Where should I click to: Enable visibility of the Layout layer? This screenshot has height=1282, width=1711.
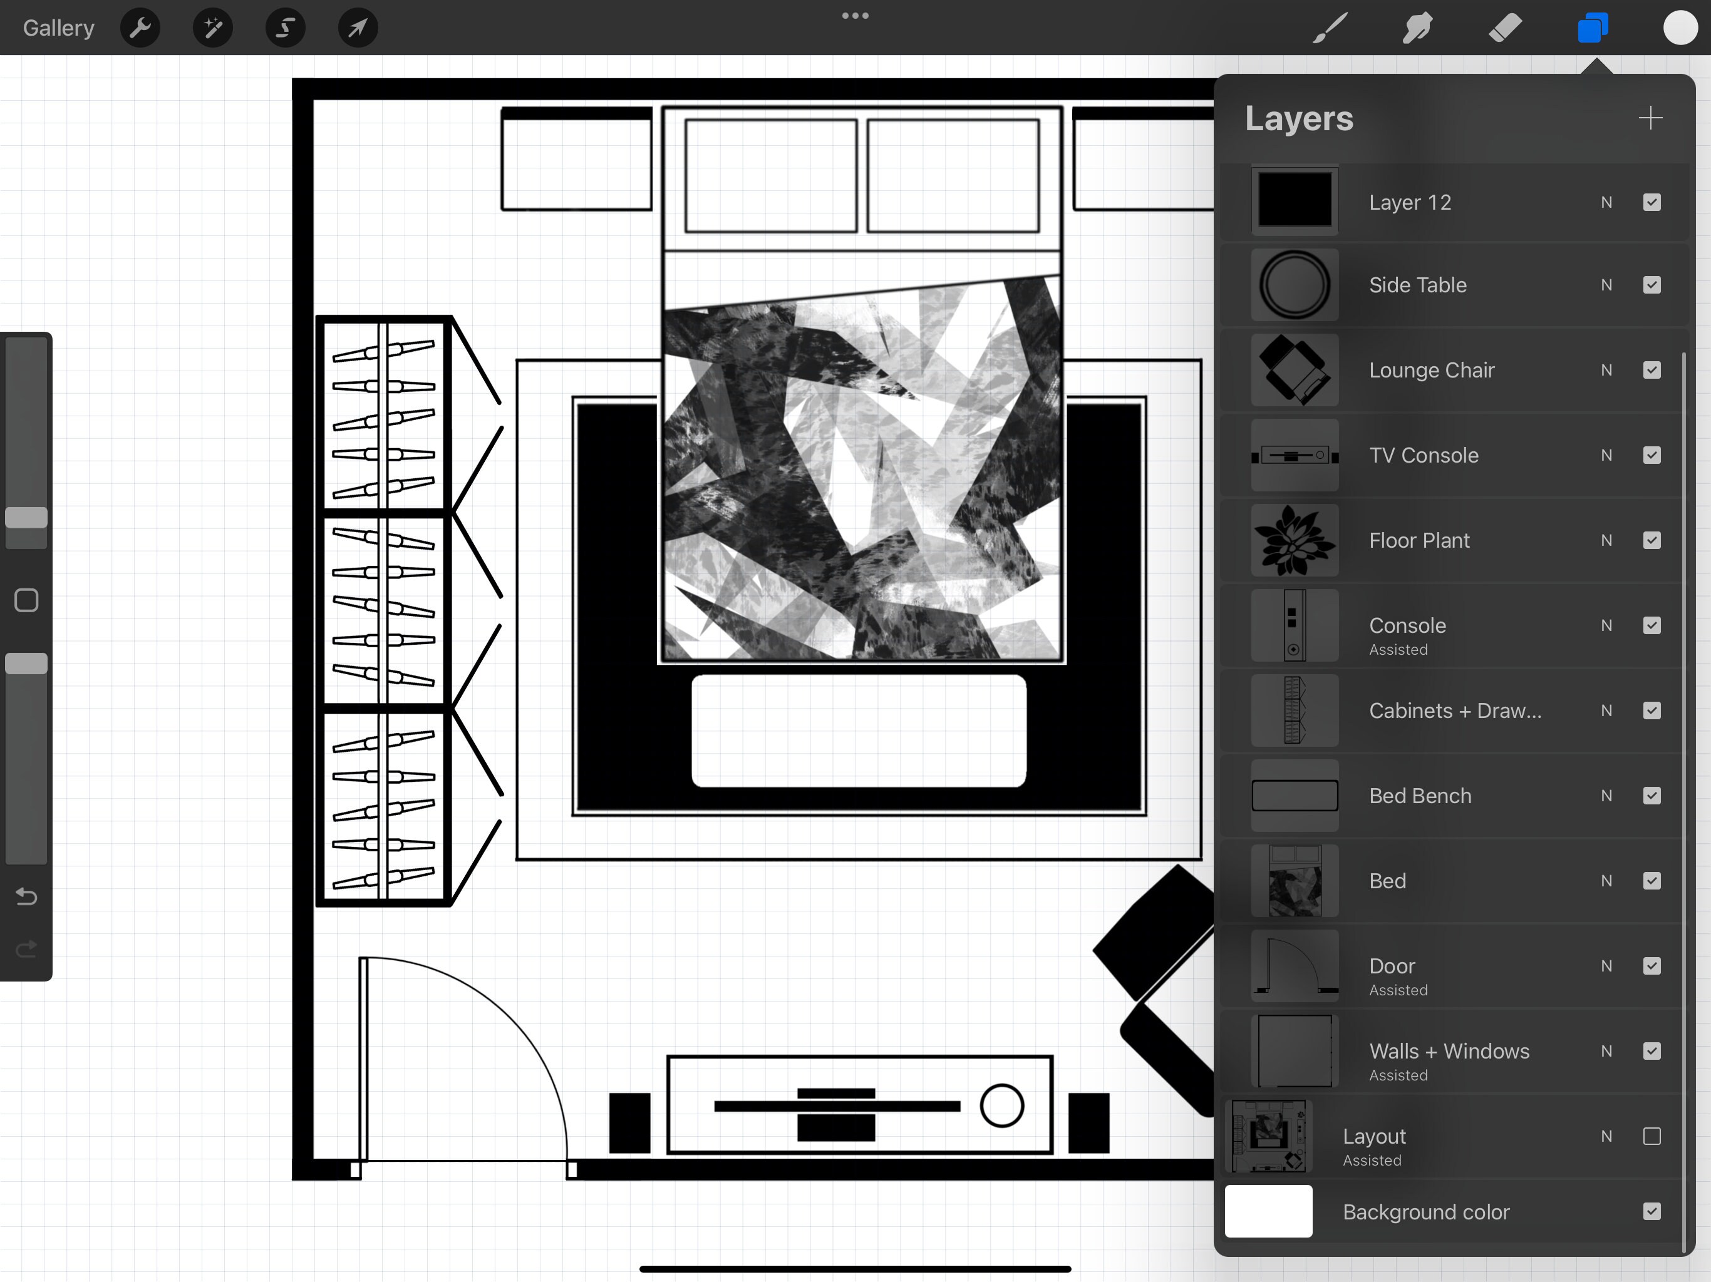click(1652, 1136)
